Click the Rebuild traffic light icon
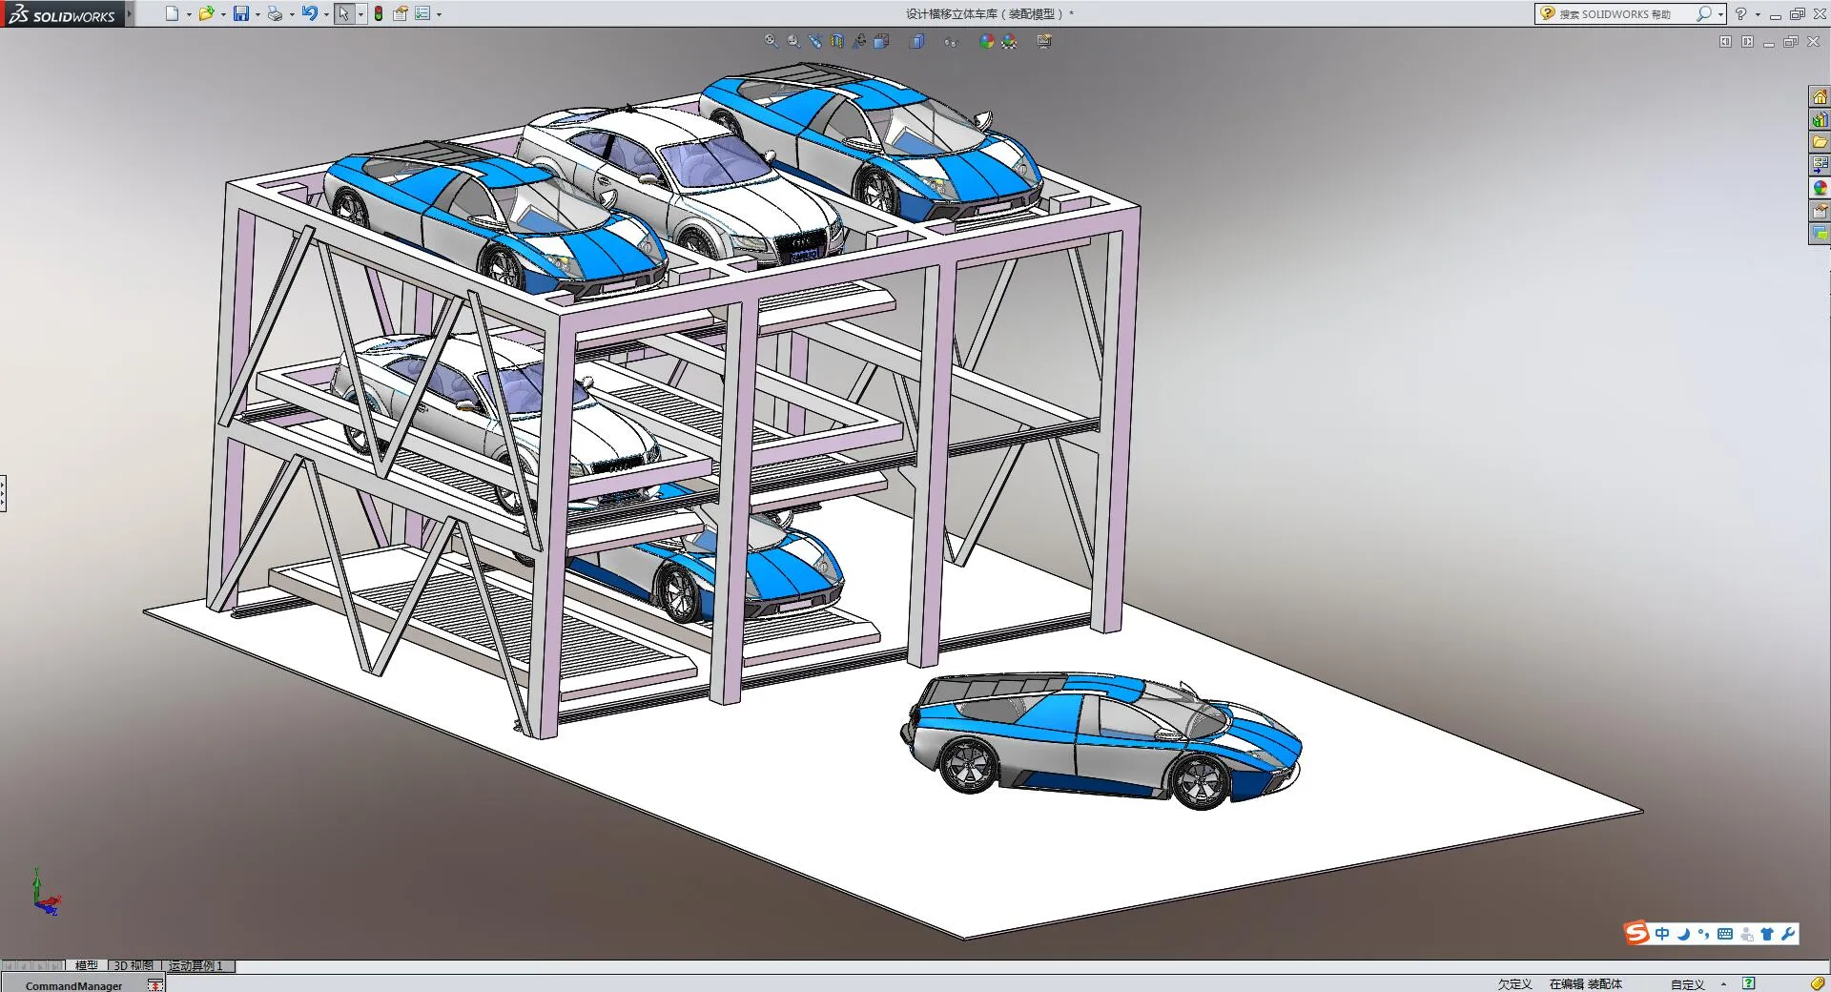Screen dimensions: 1831x992 click(x=379, y=13)
